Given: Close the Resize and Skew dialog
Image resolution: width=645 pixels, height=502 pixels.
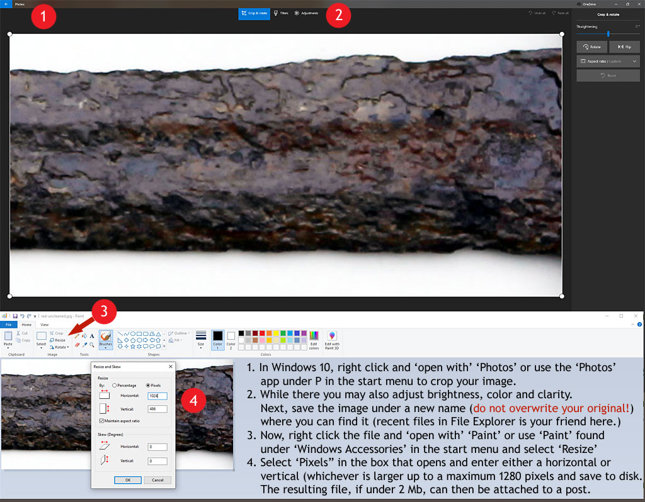Looking at the screenshot, I should pyautogui.click(x=171, y=367).
